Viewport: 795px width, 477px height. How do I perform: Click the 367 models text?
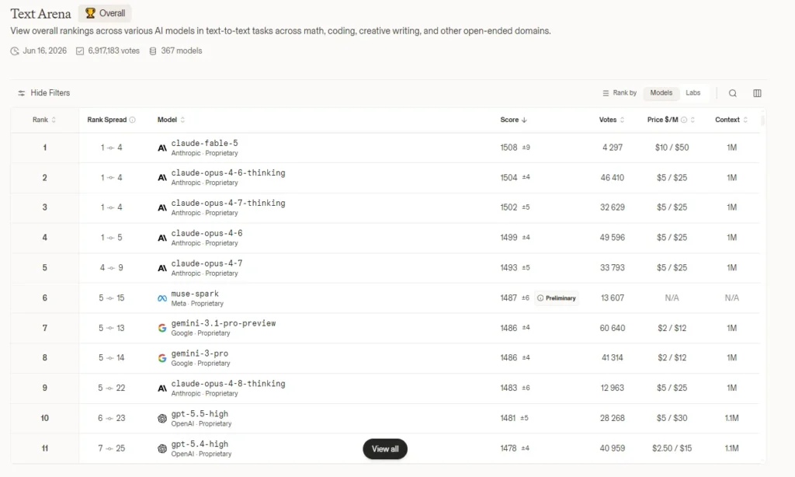[182, 50]
